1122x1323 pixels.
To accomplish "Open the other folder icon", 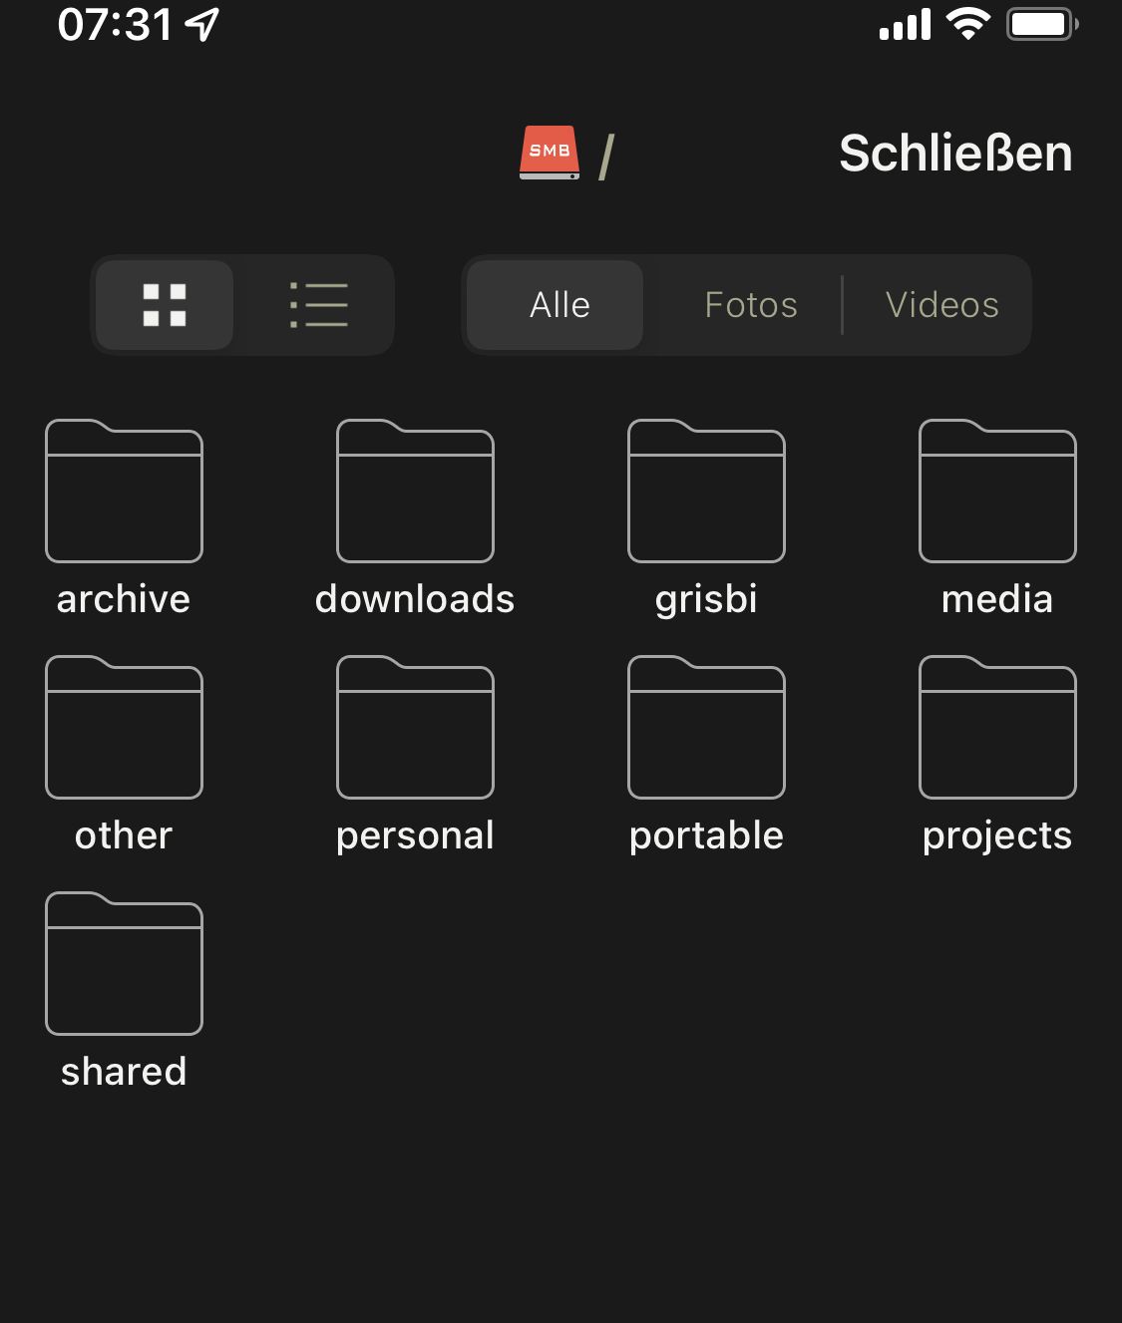I will (124, 727).
